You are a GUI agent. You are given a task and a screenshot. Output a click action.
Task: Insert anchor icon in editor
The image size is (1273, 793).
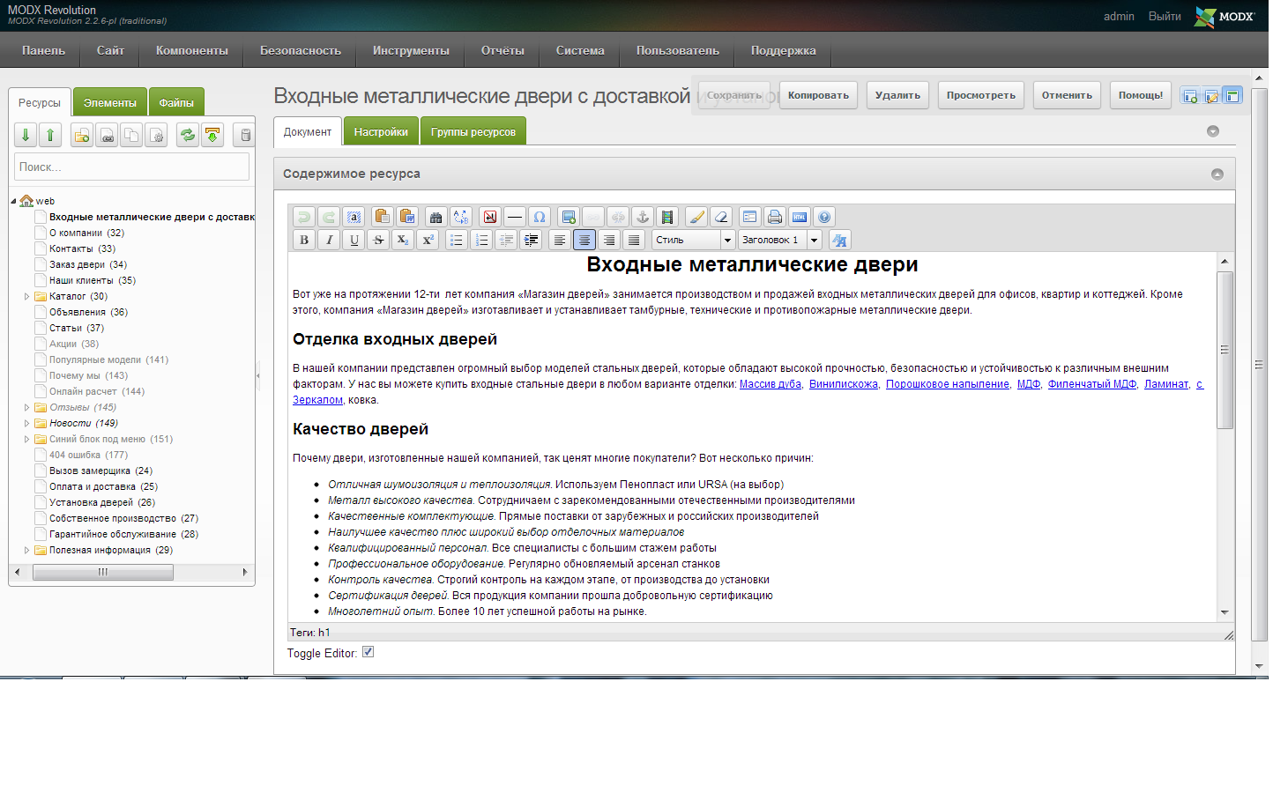pos(643,217)
